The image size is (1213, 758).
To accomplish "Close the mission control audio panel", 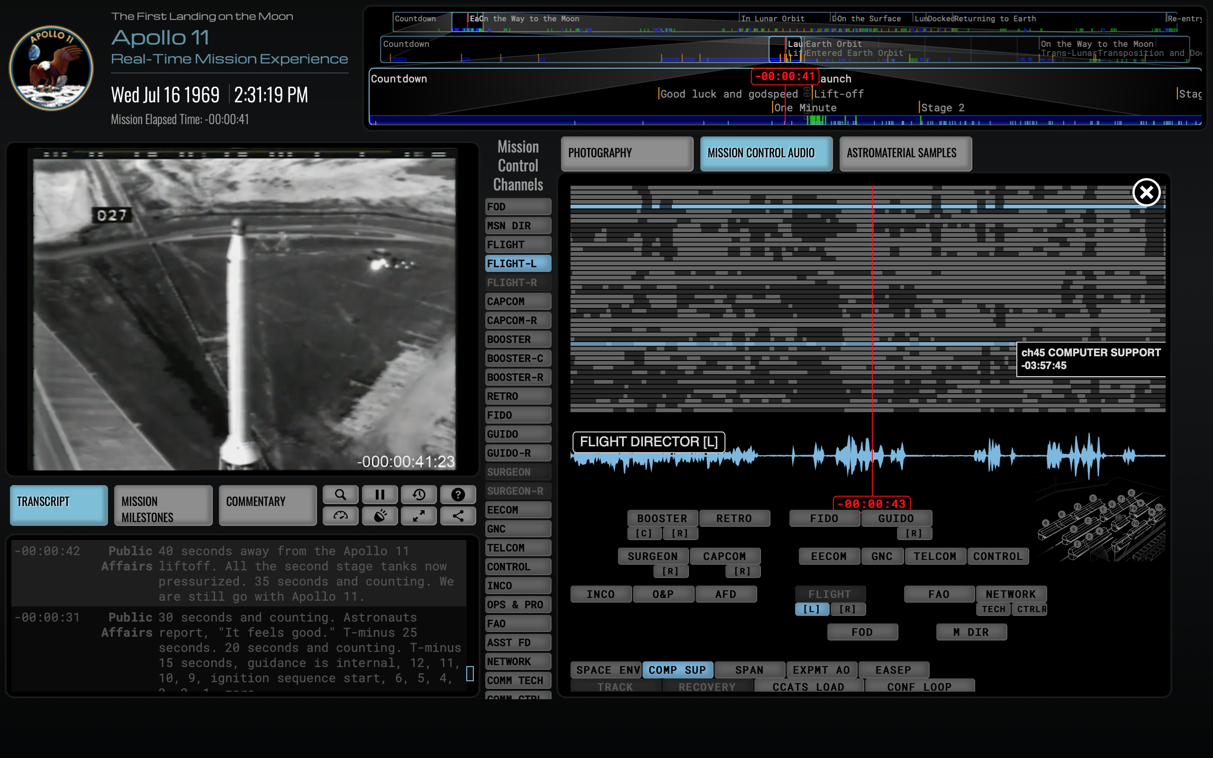I will click(1146, 192).
